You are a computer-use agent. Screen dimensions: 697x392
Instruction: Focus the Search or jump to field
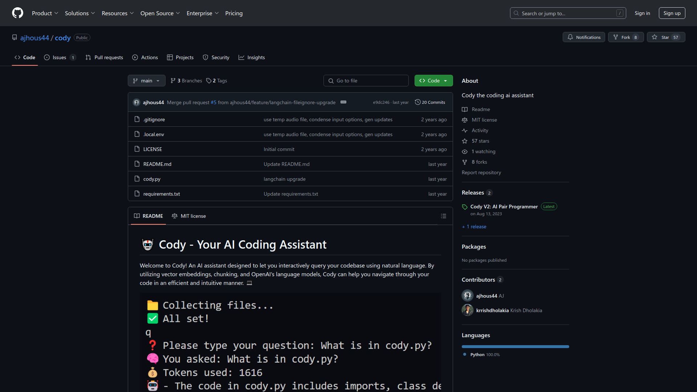(568, 13)
